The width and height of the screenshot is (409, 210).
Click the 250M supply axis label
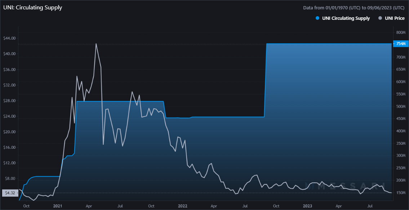coord(401,168)
